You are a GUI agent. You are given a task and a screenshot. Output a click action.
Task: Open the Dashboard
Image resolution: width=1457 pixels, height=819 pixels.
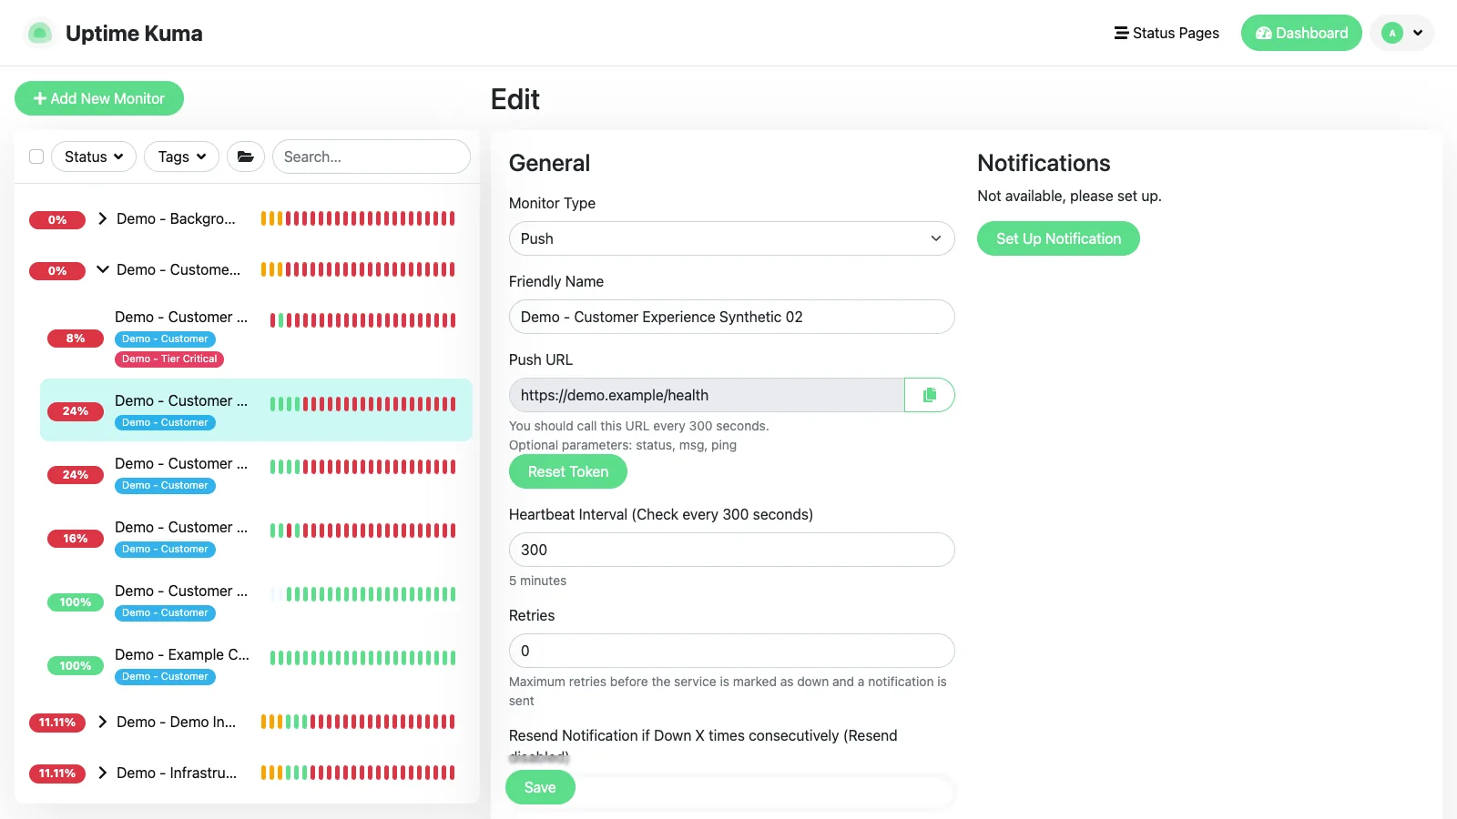coord(1301,33)
